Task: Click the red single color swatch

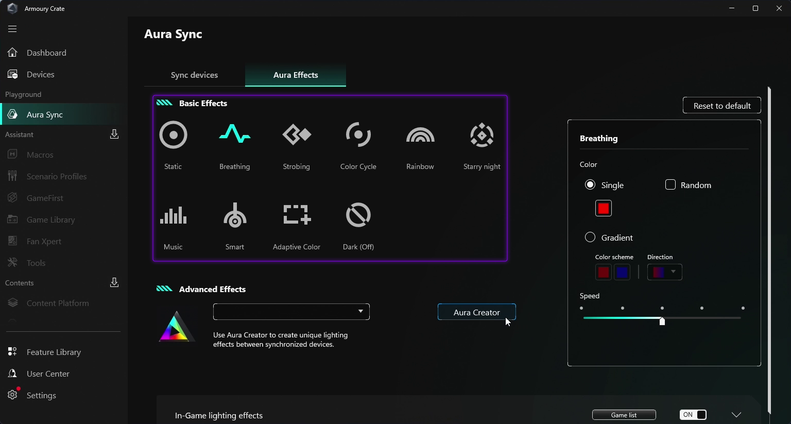Action: coord(604,208)
